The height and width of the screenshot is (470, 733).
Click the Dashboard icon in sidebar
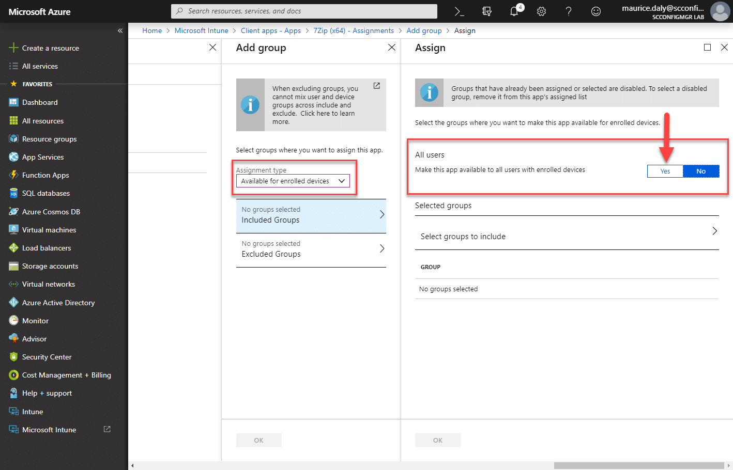[x=13, y=102]
